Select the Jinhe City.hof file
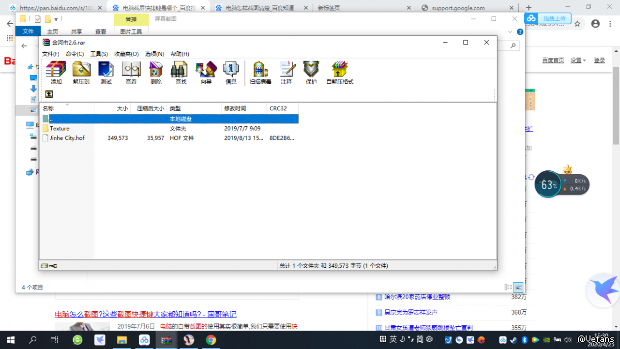Image resolution: width=620 pixels, height=349 pixels. pos(67,138)
